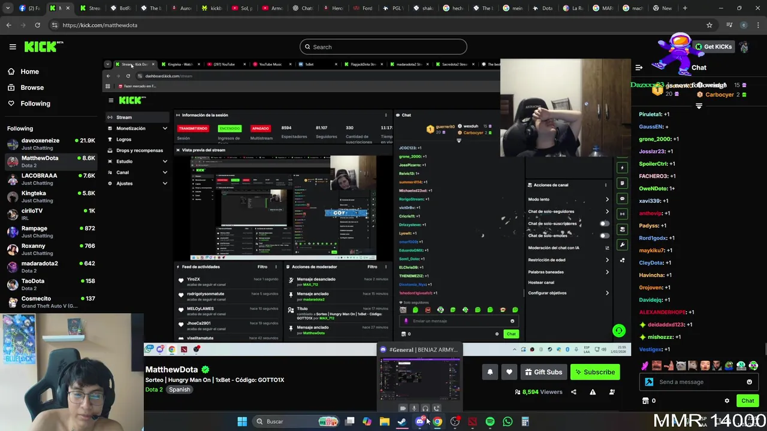Open the Kick hamburger sidebar menu
The image size is (767, 431).
tap(13, 47)
